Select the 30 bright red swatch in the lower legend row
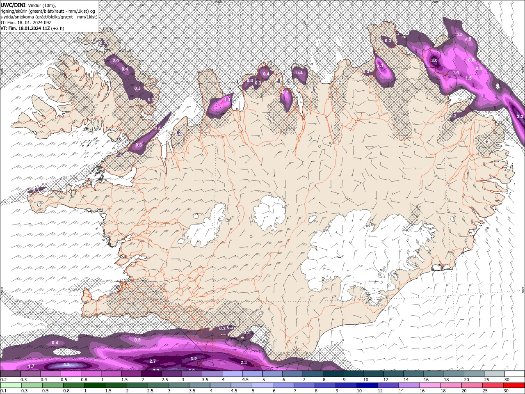 514,385
